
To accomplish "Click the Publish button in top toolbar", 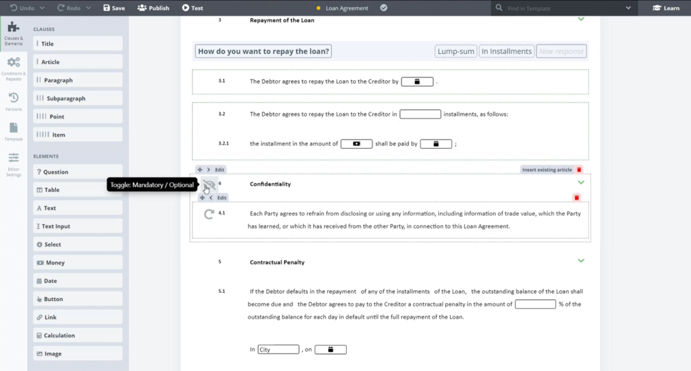I will [x=153, y=8].
